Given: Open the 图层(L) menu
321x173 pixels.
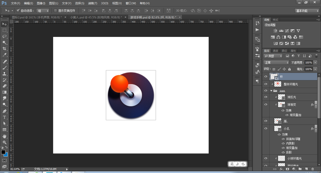Looking at the screenshot, I should (x=54, y=3).
